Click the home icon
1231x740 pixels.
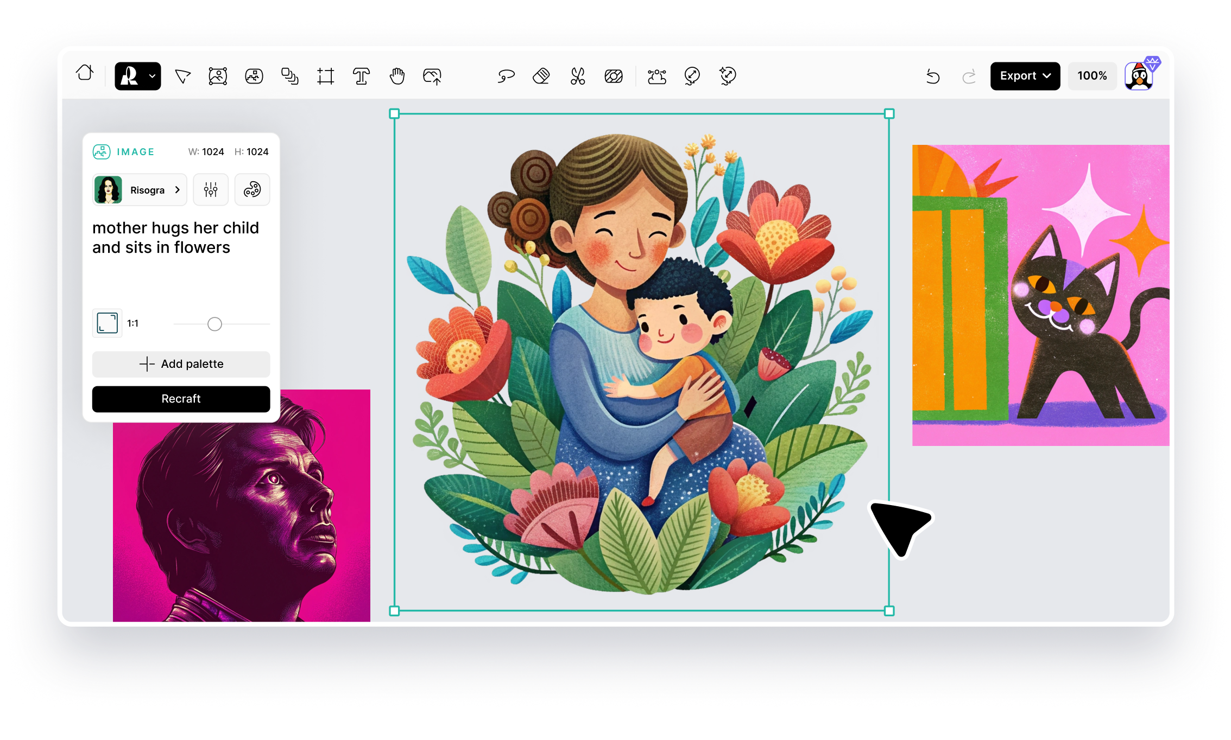pos(85,73)
